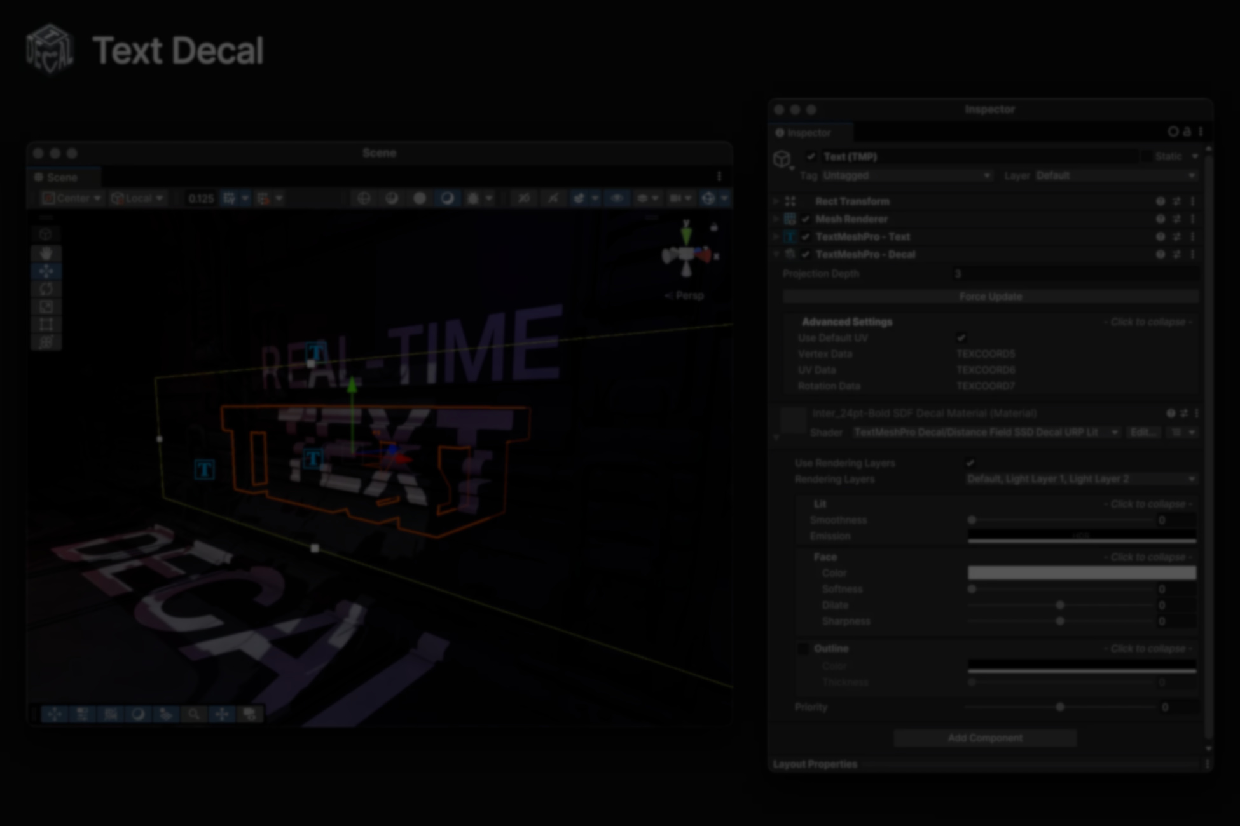
Task: Click the Face Color swatch
Action: [1081, 573]
